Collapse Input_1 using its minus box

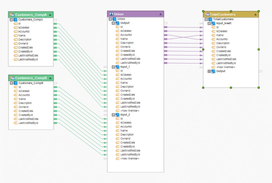(x=114, y=67)
